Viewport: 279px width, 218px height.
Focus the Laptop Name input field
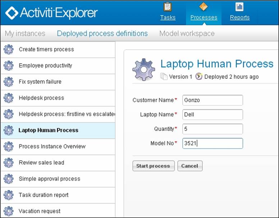click(x=212, y=115)
